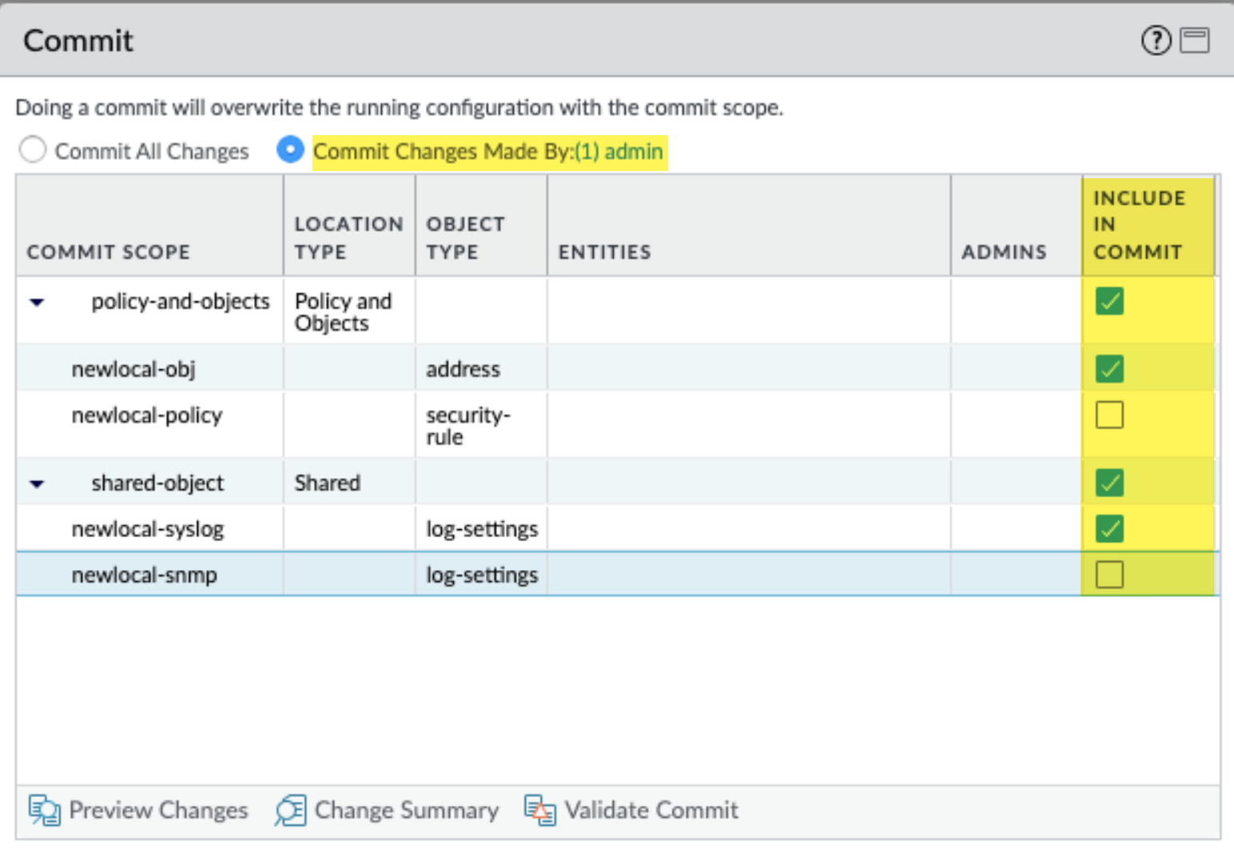Click the Validate Commit icon
Screen dimensions: 1234x849
[539, 810]
